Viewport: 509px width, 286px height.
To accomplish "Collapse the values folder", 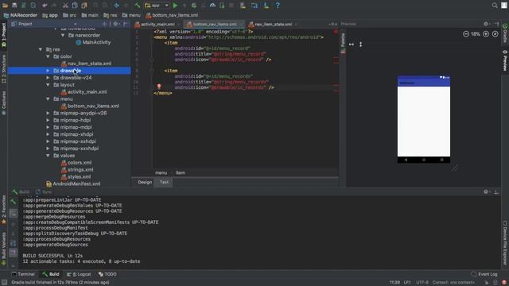I will [48, 156].
